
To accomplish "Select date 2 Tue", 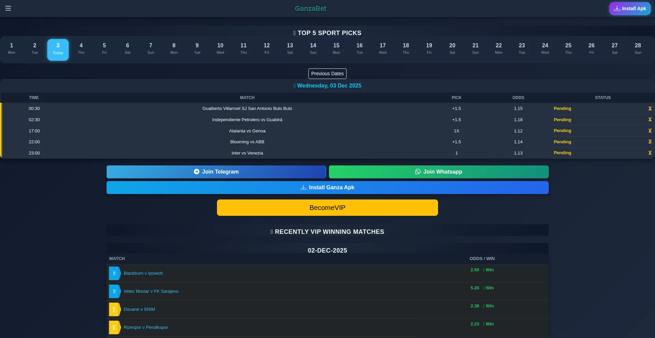I will [35, 48].
